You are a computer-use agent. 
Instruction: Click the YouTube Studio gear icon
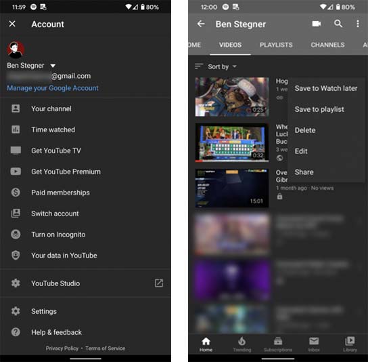[16, 283]
